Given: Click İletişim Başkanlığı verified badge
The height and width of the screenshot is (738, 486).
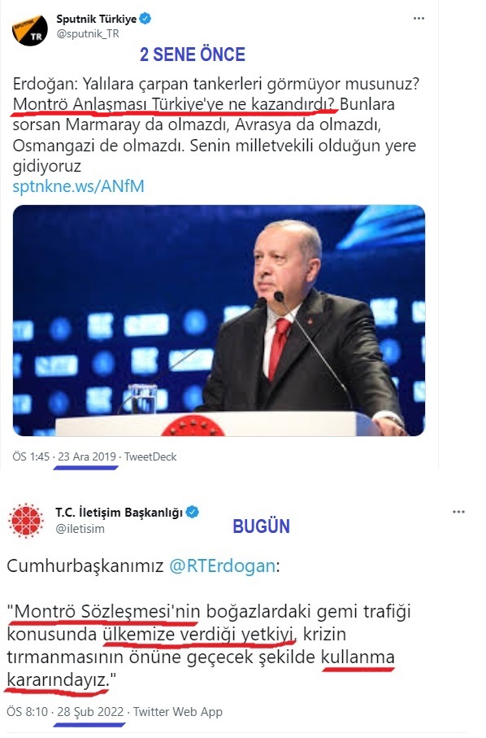Looking at the screenshot, I should (193, 512).
